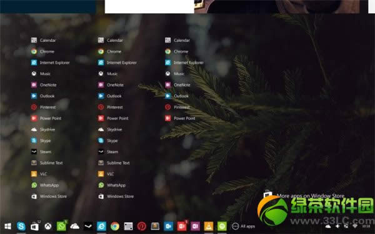Select OneNote in the second app column
This screenshot has height=234, width=375.
pyautogui.click(x=111, y=85)
